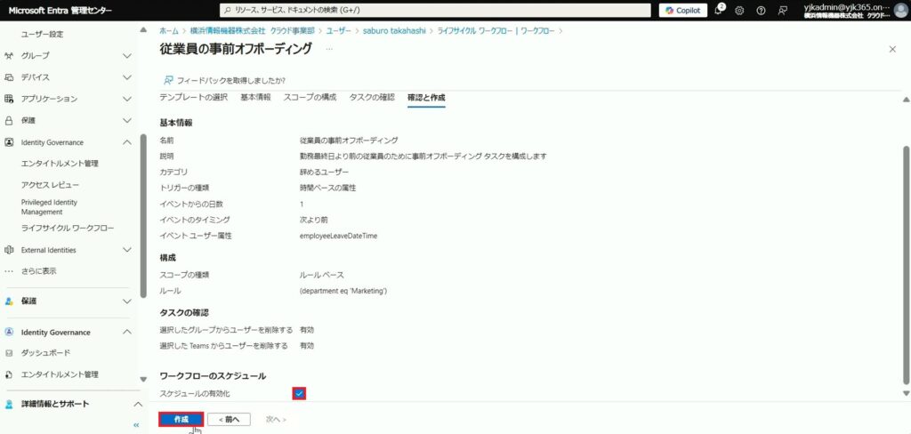Close the workflow pane with X

pos(892,49)
